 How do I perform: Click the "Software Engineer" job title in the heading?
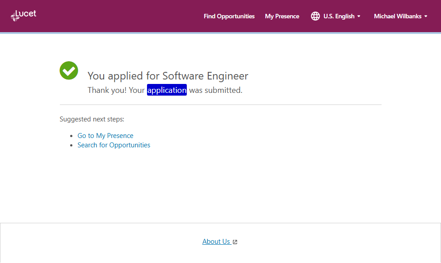205,75
